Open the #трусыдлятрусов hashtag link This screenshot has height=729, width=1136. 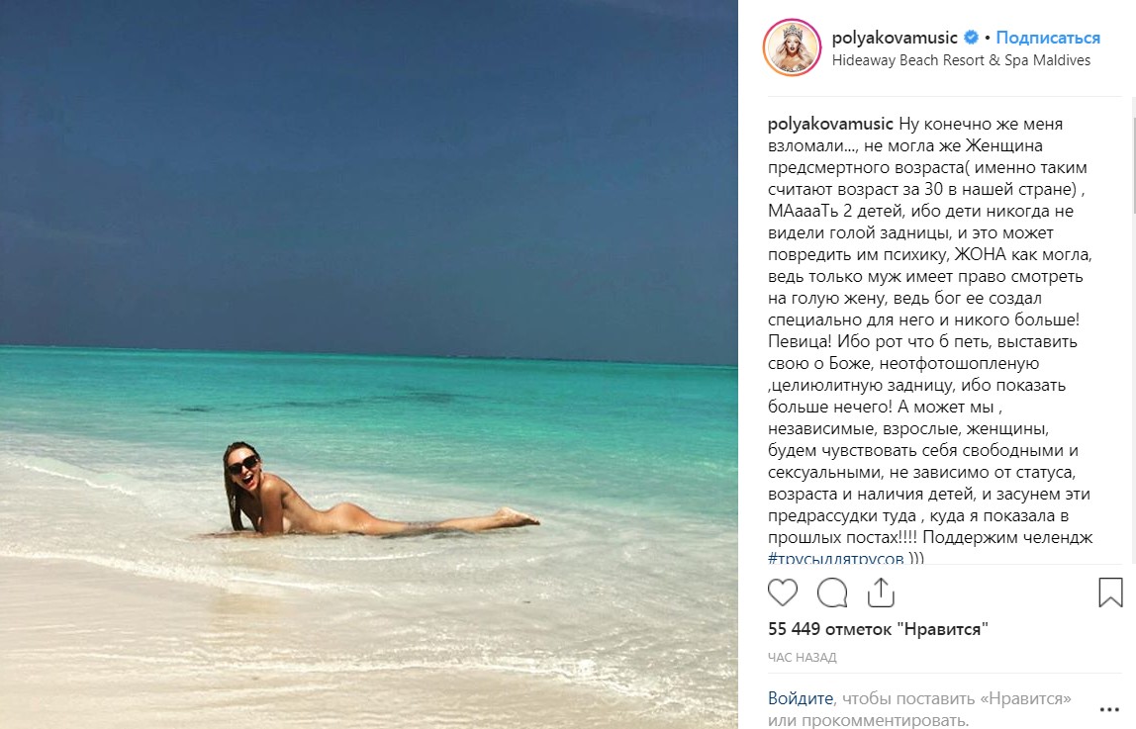point(835,558)
